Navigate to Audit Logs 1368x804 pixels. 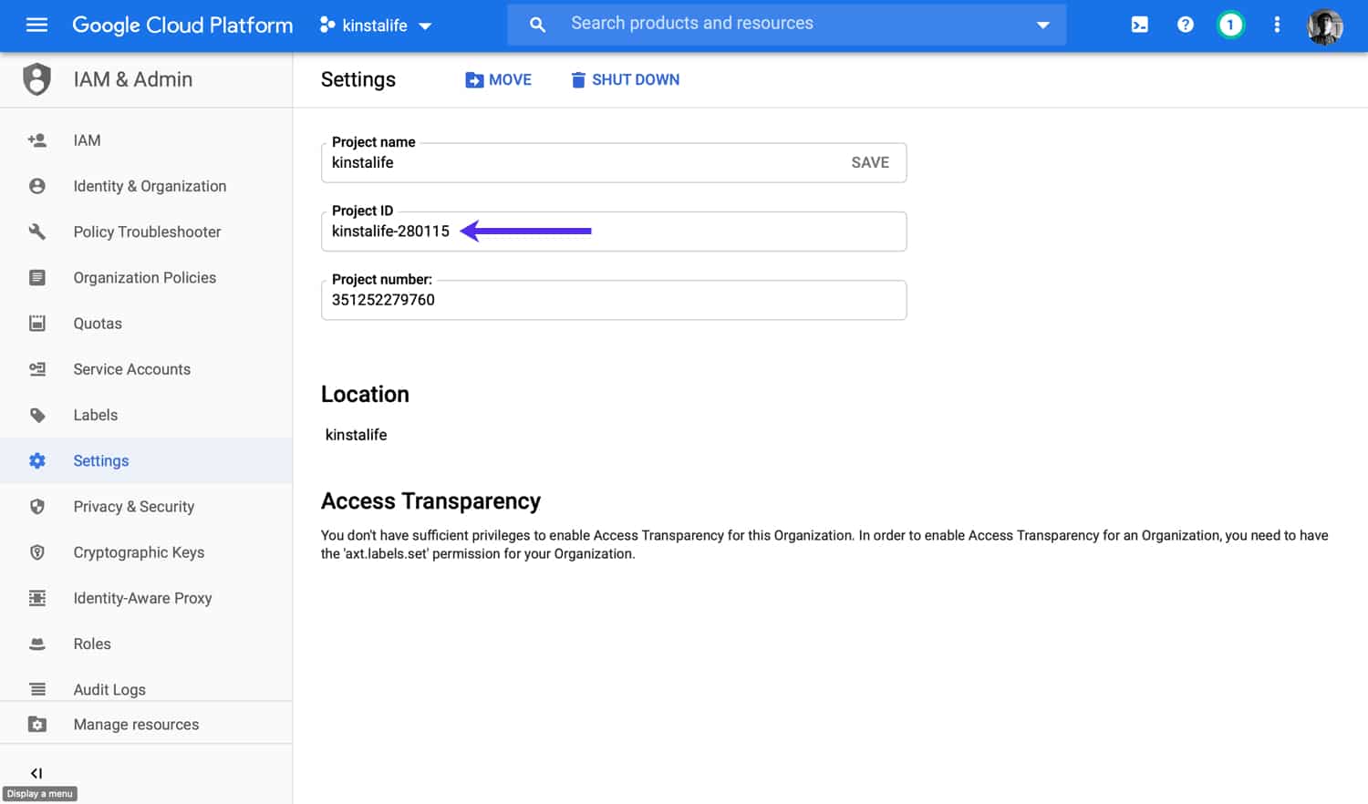coord(109,689)
